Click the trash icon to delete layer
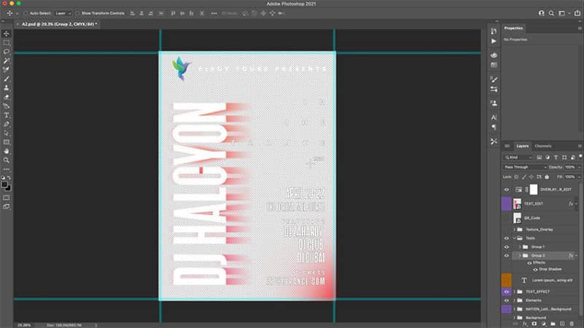Image resolution: width=584 pixels, height=328 pixels. 572,324
